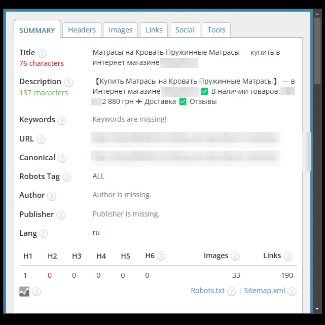Click the H2 column header

point(52,256)
